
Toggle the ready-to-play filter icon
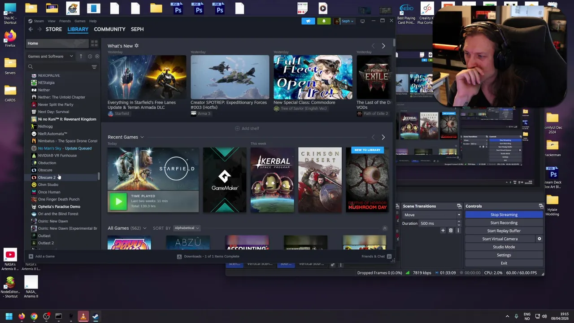97,56
